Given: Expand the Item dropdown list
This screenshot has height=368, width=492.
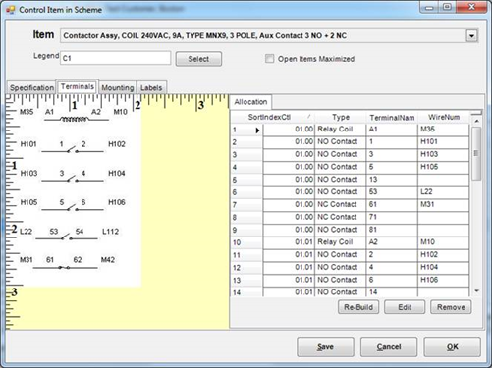Looking at the screenshot, I should coord(471,35).
